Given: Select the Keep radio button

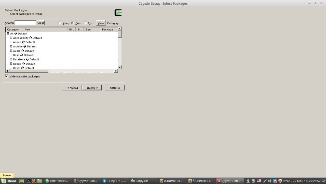Looking at the screenshot, I should (60, 23).
